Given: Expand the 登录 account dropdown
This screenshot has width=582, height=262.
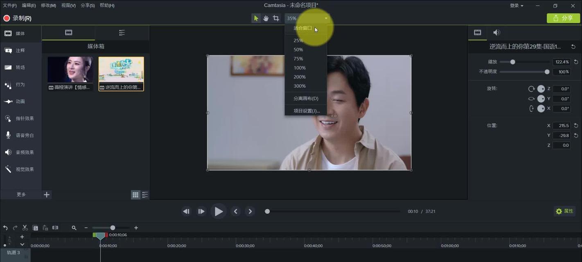Looking at the screenshot, I should [x=517, y=6].
